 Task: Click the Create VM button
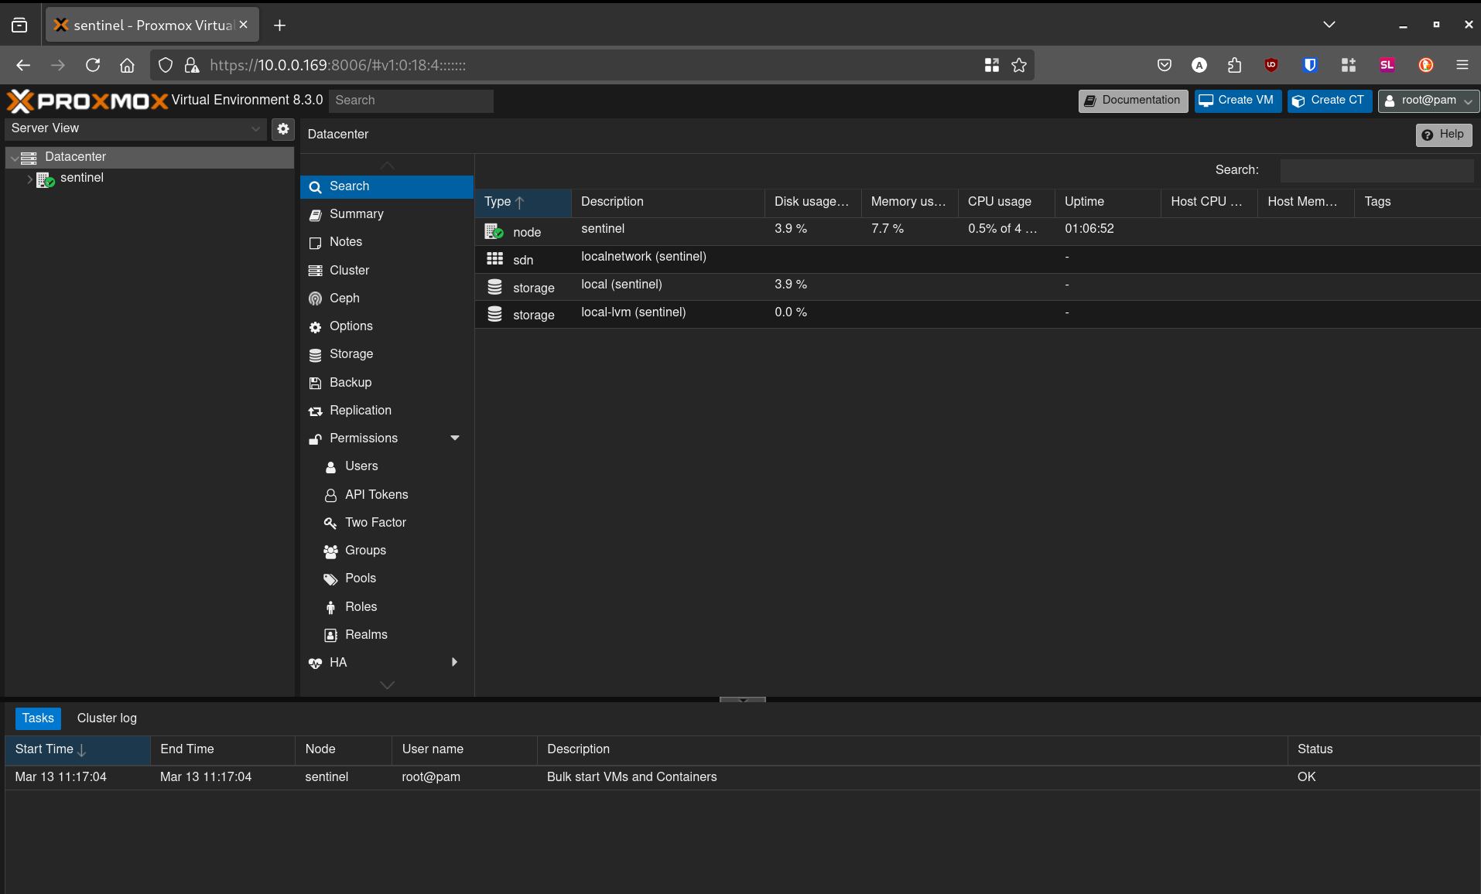click(x=1237, y=101)
